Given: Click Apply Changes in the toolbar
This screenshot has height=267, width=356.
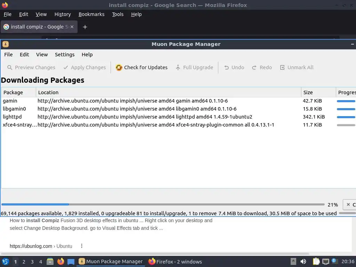Looking at the screenshot, I should tap(85, 67).
